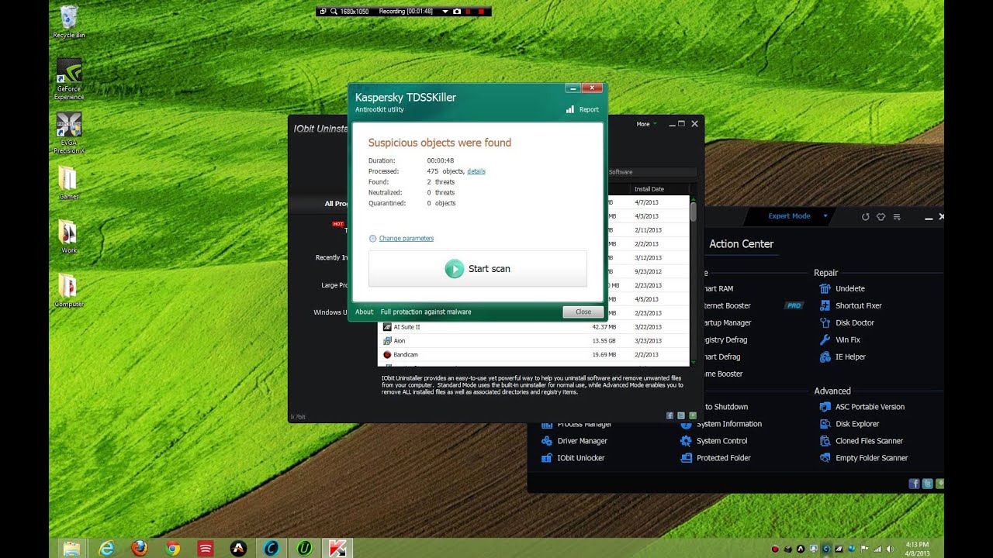Click the system tray clock
The width and height of the screenshot is (993, 558).
coord(917,549)
